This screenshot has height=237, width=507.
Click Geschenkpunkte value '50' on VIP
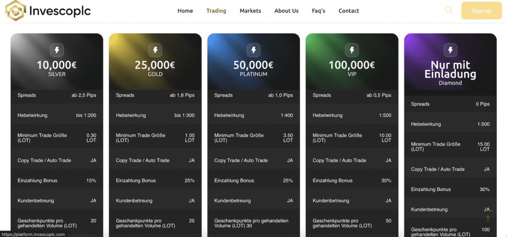click(388, 221)
